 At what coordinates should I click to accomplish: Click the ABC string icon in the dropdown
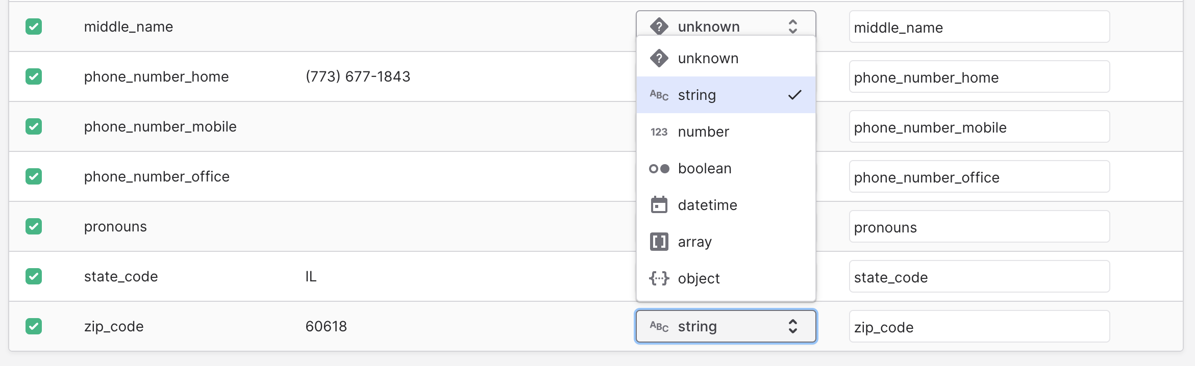click(658, 94)
